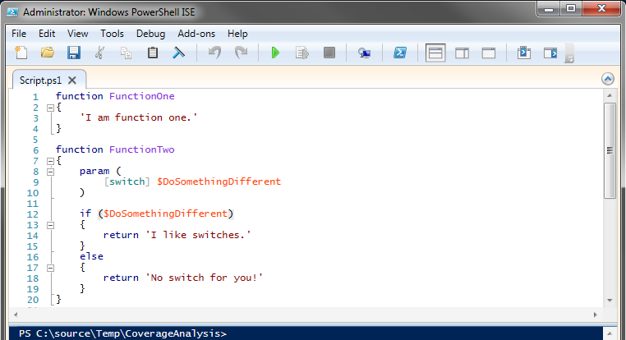
Task: Toggle Show Script Pane Maximized layout
Action: point(488,53)
